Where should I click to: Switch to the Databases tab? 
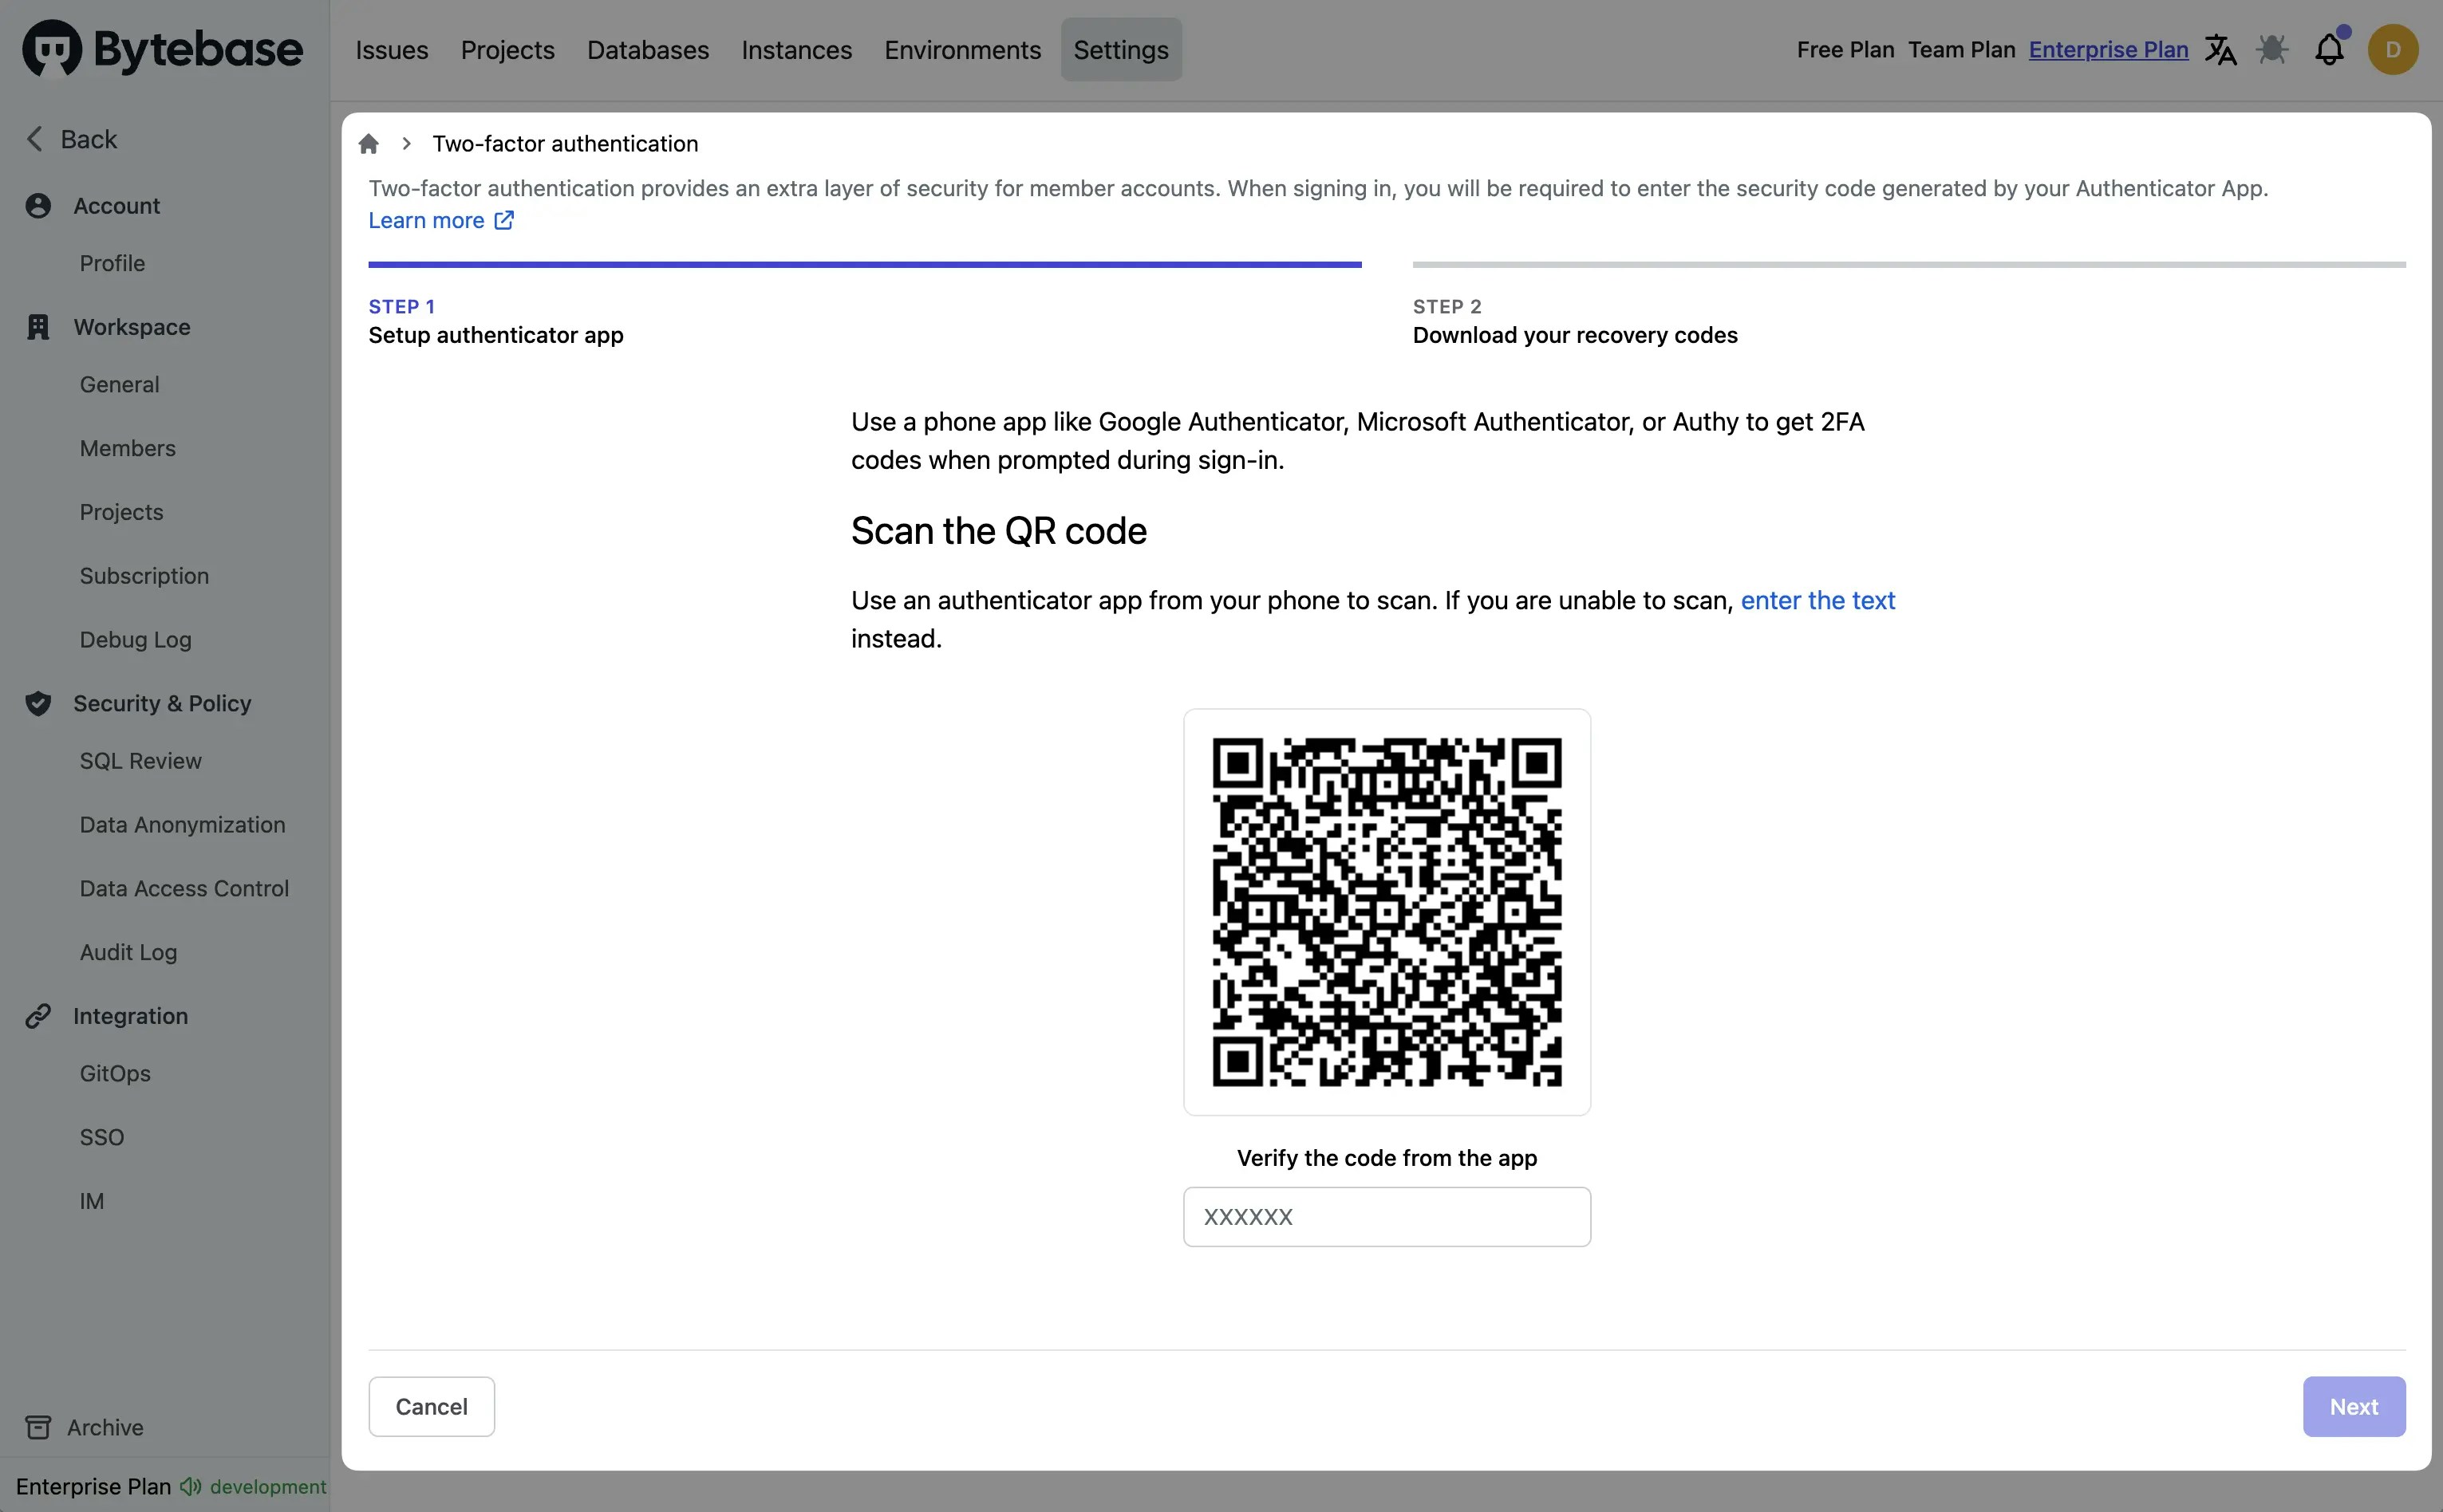[649, 49]
